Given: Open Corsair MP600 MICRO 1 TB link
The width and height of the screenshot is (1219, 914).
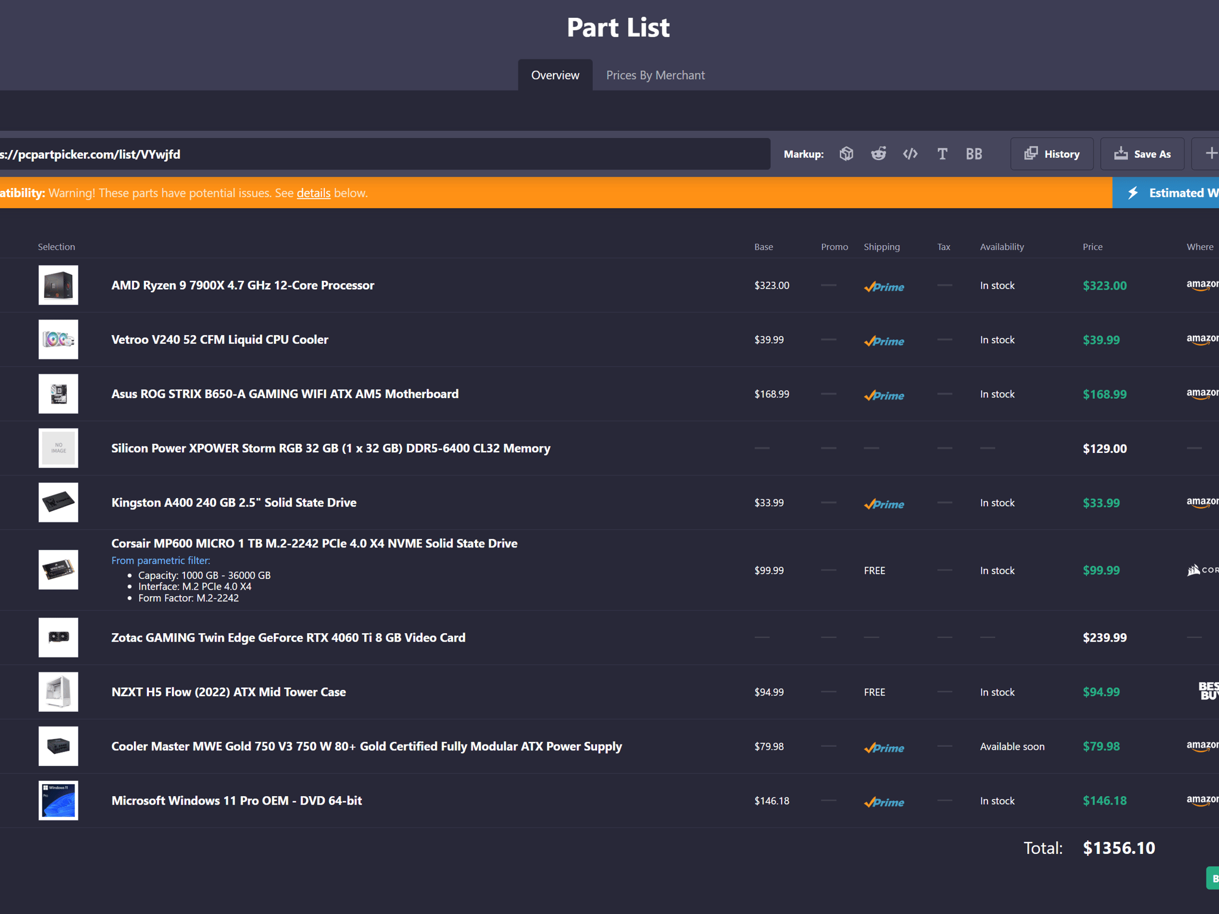Looking at the screenshot, I should (x=314, y=543).
